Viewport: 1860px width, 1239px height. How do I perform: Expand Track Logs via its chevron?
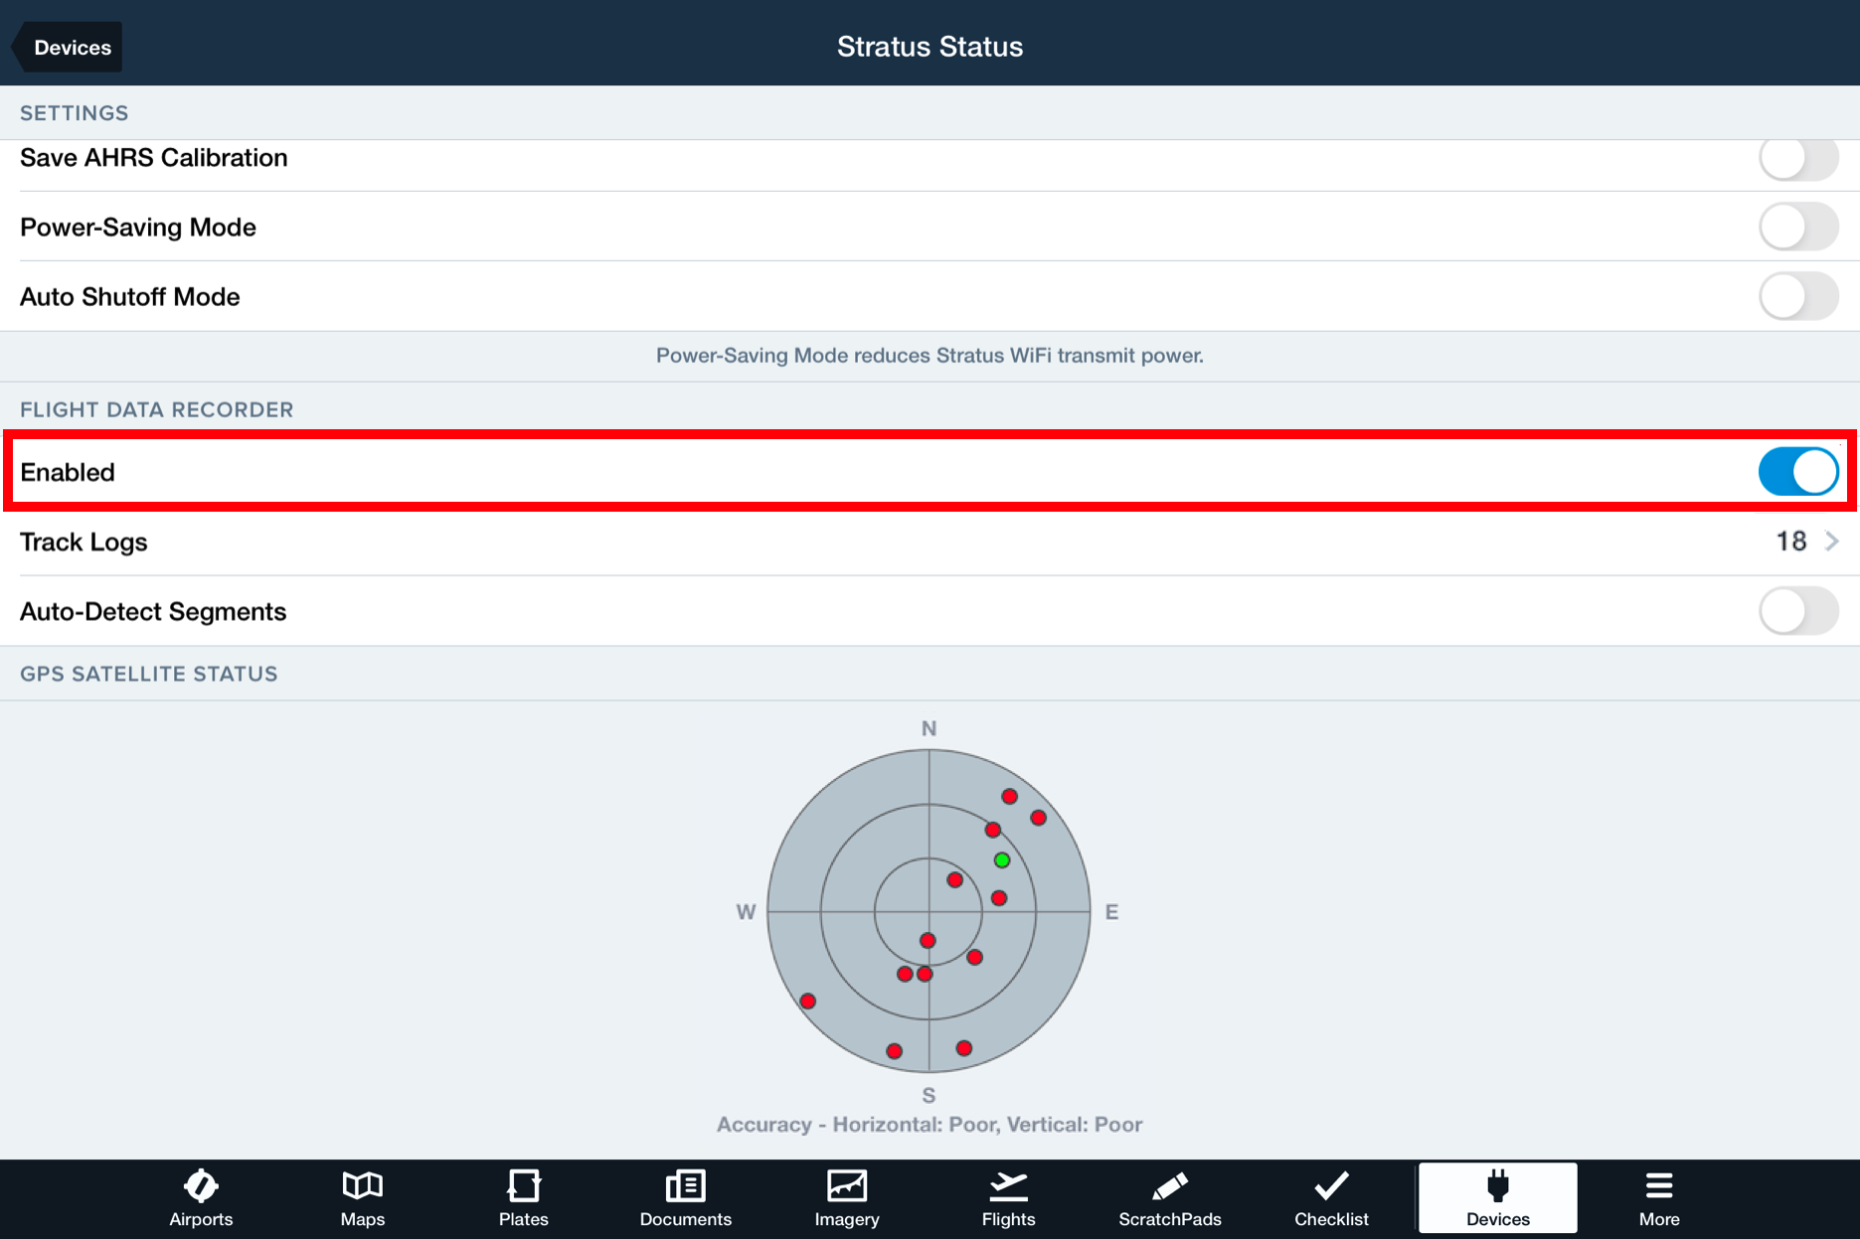pyautogui.click(x=1832, y=542)
